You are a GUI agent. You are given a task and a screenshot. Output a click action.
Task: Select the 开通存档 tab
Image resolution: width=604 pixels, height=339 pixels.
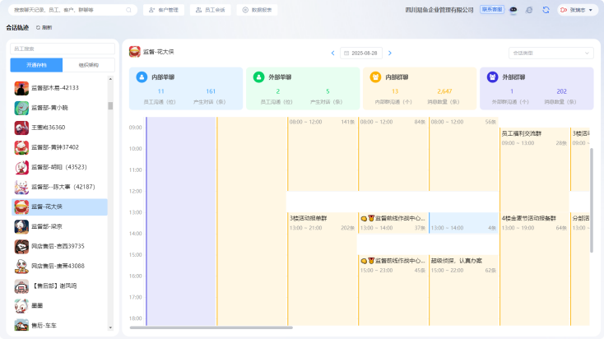tap(35, 64)
